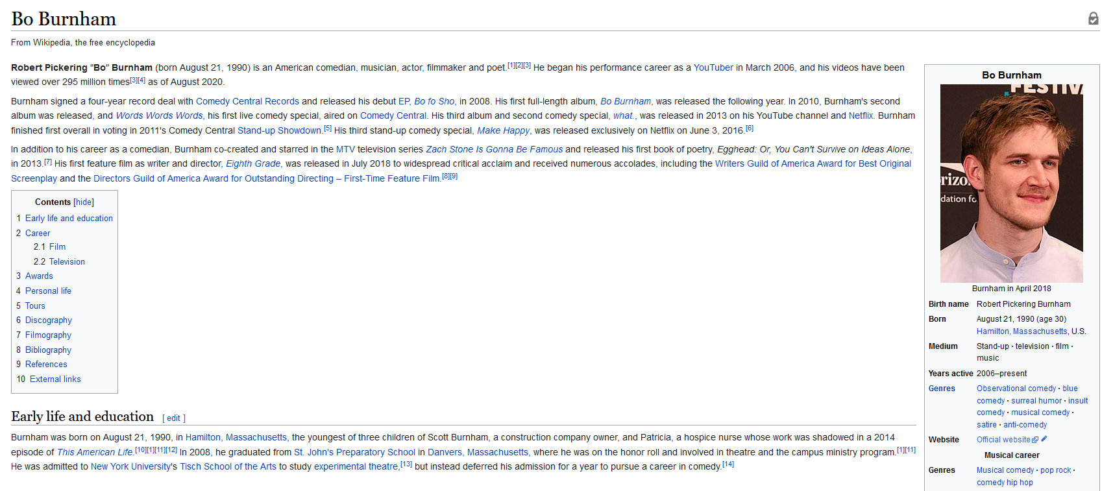Click 'Robert Pickering Burnham' birth name value
This screenshot has width=1113, height=491.
pos(1023,304)
